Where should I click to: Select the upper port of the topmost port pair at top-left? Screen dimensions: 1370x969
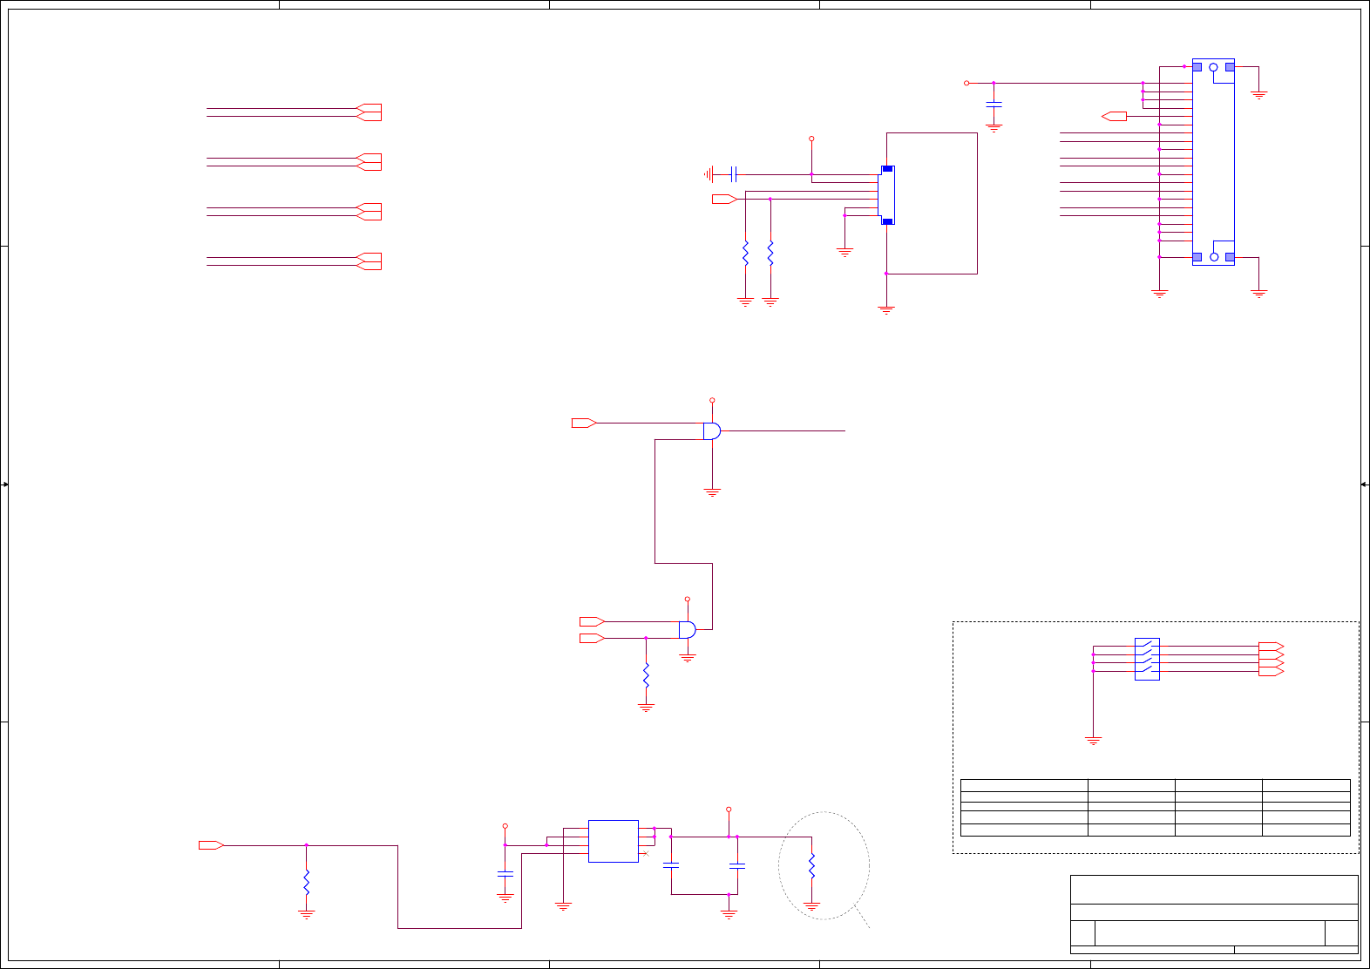[369, 108]
